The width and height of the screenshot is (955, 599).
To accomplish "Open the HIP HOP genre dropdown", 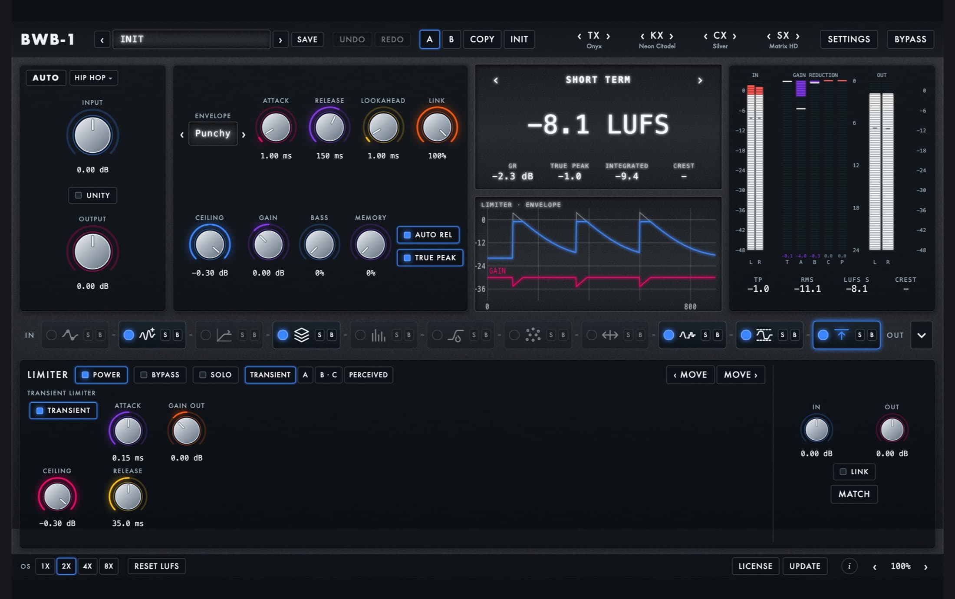I will 93,78.
